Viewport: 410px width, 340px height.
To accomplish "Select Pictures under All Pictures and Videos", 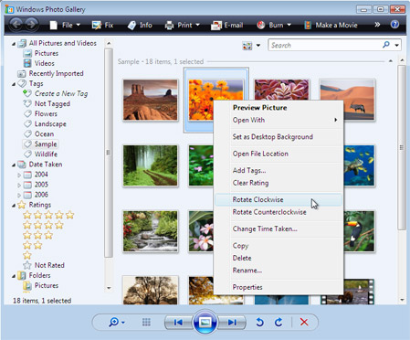I will click(47, 53).
